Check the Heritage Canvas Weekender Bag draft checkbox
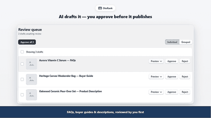Viewport: 211px width, 118px height. [22, 79]
